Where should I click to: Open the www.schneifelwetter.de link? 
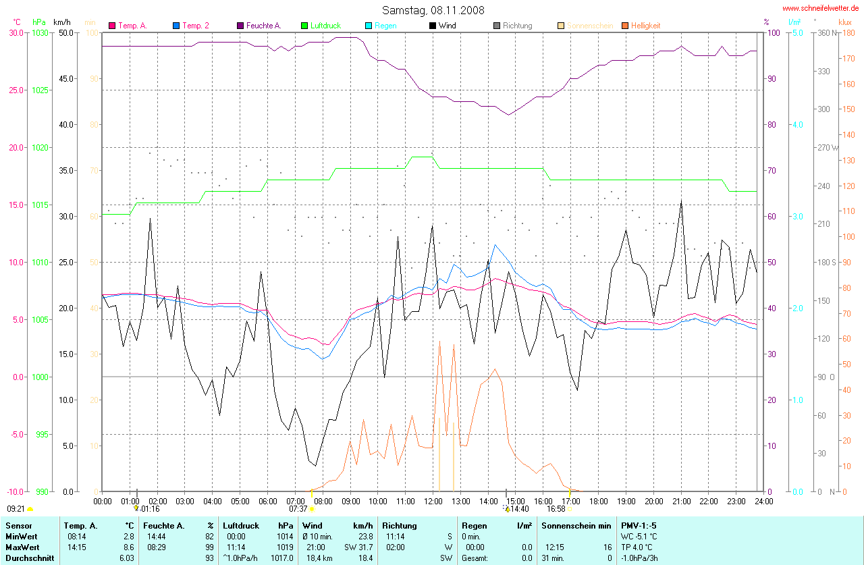[821, 8]
